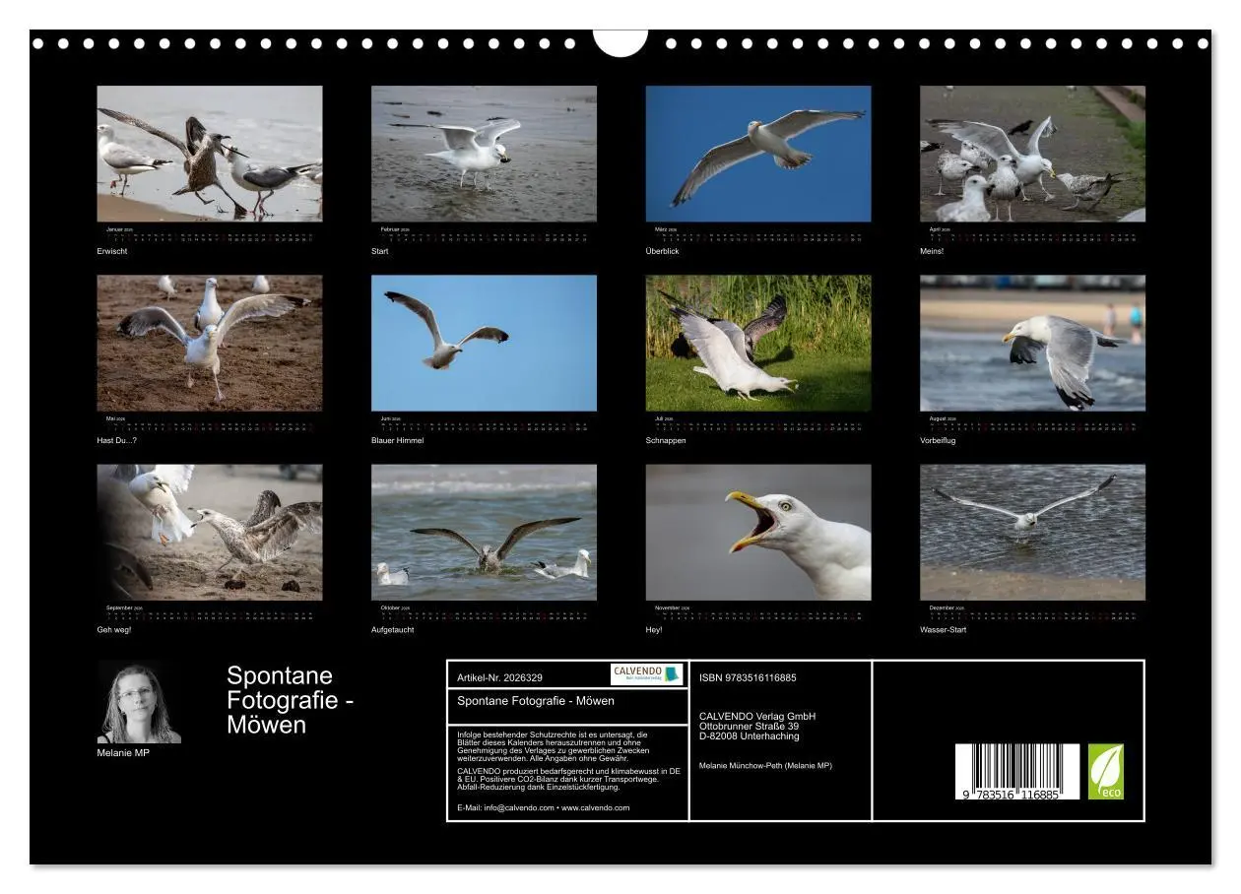Viewport: 1241px width, 894px height.
Task: Click the barcode number '9 783516 116885'
Action: [x=1012, y=794]
